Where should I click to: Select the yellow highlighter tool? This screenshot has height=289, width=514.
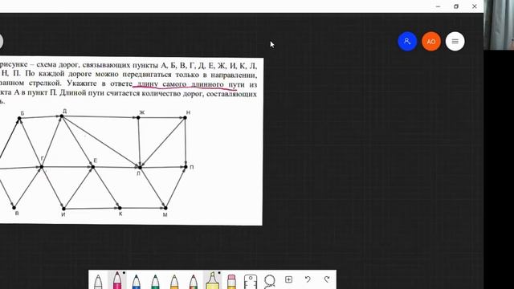pos(212,280)
